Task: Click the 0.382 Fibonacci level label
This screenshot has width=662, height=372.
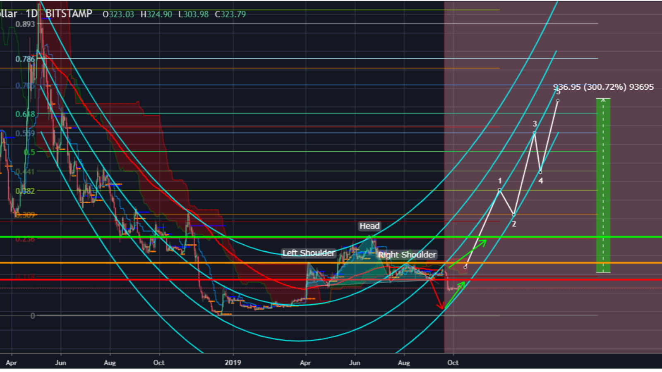Action: (25, 191)
